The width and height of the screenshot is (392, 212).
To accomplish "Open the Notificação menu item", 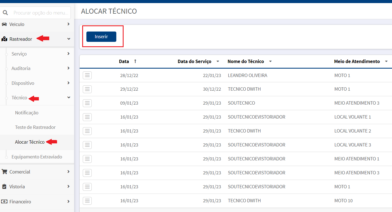I will 27,113.
